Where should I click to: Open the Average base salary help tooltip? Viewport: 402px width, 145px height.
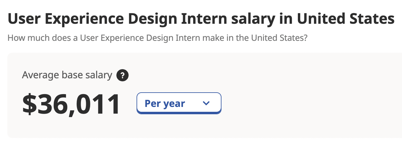click(122, 76)
